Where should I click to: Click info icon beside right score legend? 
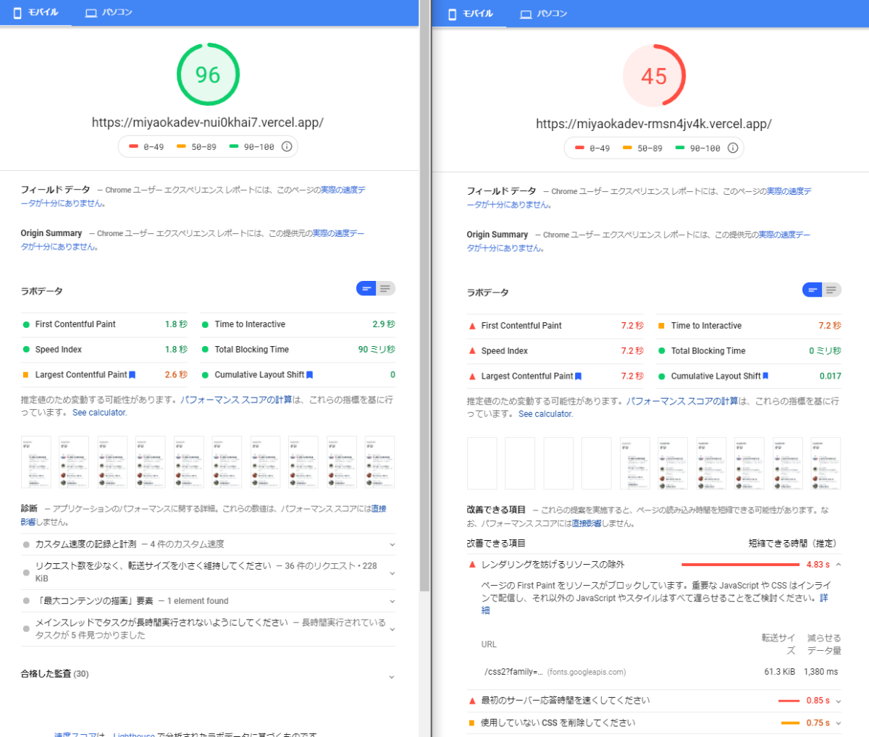(x=733, y=148)
